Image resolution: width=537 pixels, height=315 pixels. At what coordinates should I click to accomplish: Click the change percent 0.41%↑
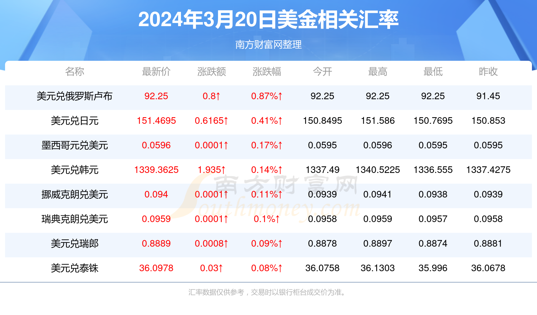[267, 121]
